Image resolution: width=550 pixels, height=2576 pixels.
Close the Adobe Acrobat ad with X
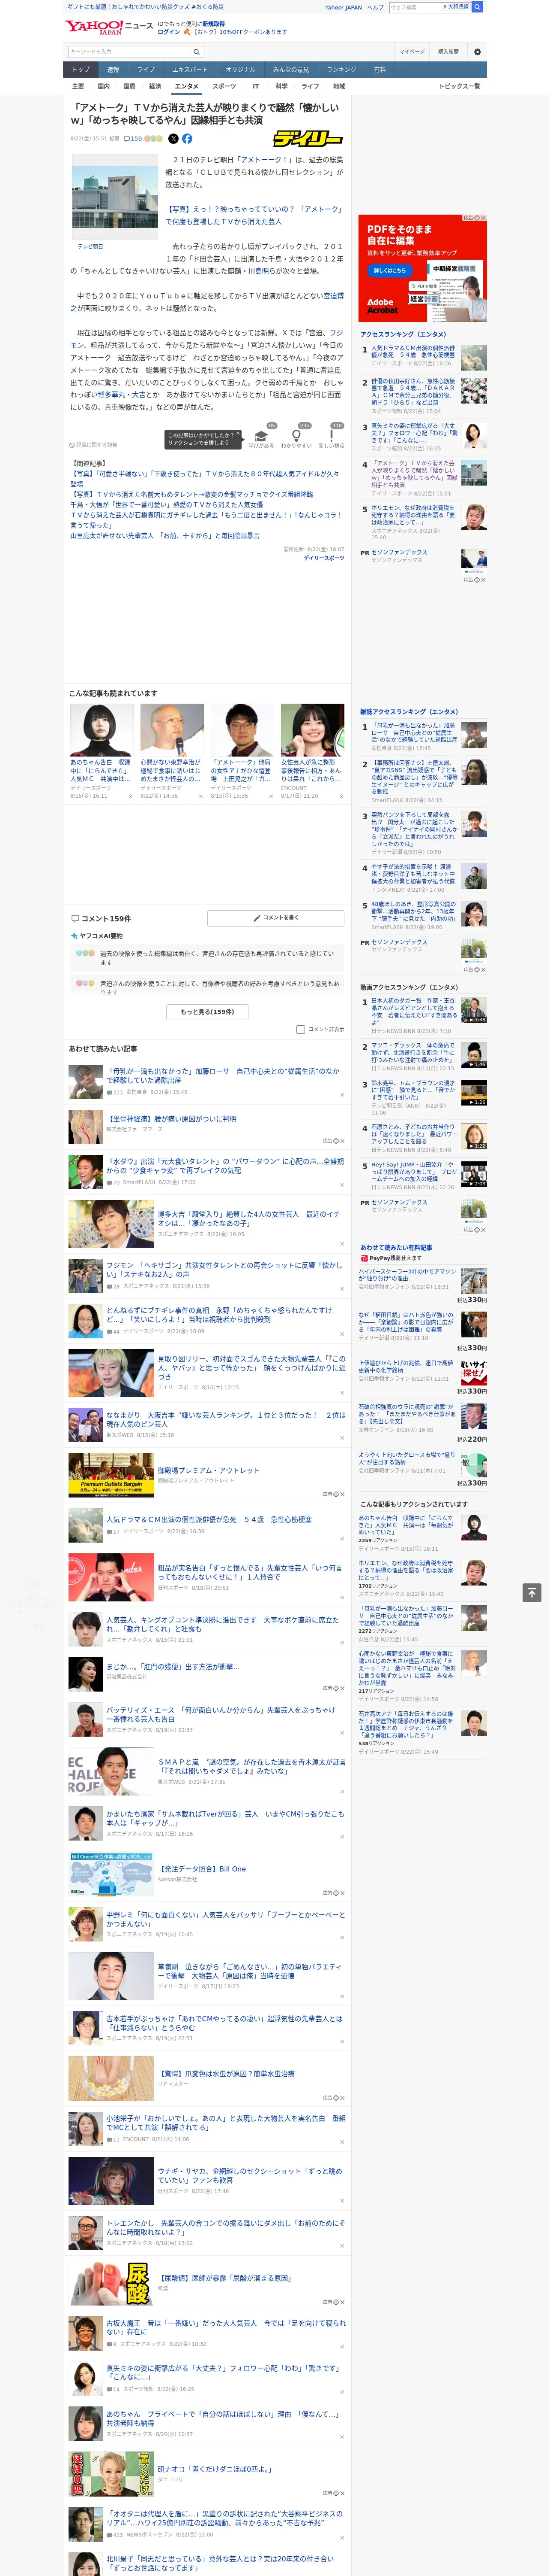coord(483,218)
